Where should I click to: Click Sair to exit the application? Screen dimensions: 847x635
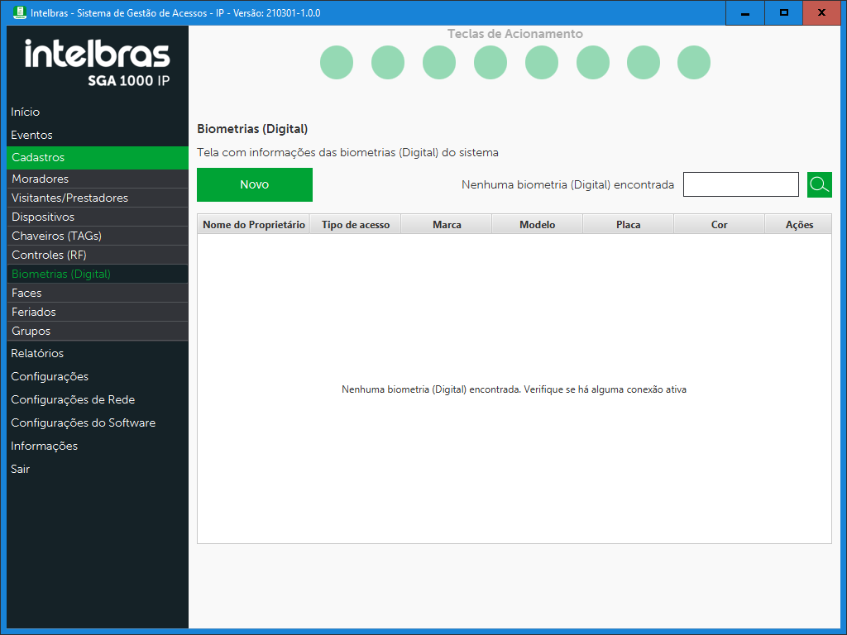click(x=21, y=469)
